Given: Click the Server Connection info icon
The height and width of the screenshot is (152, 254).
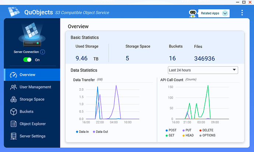Looking at the screenshot, I should (43, 52).
